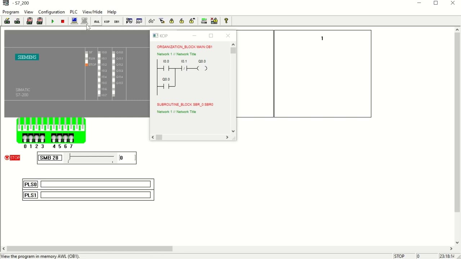The height and width of the screenshot is (259, 461).
Task: Flip input switch 0
Action: pos(25,138)
